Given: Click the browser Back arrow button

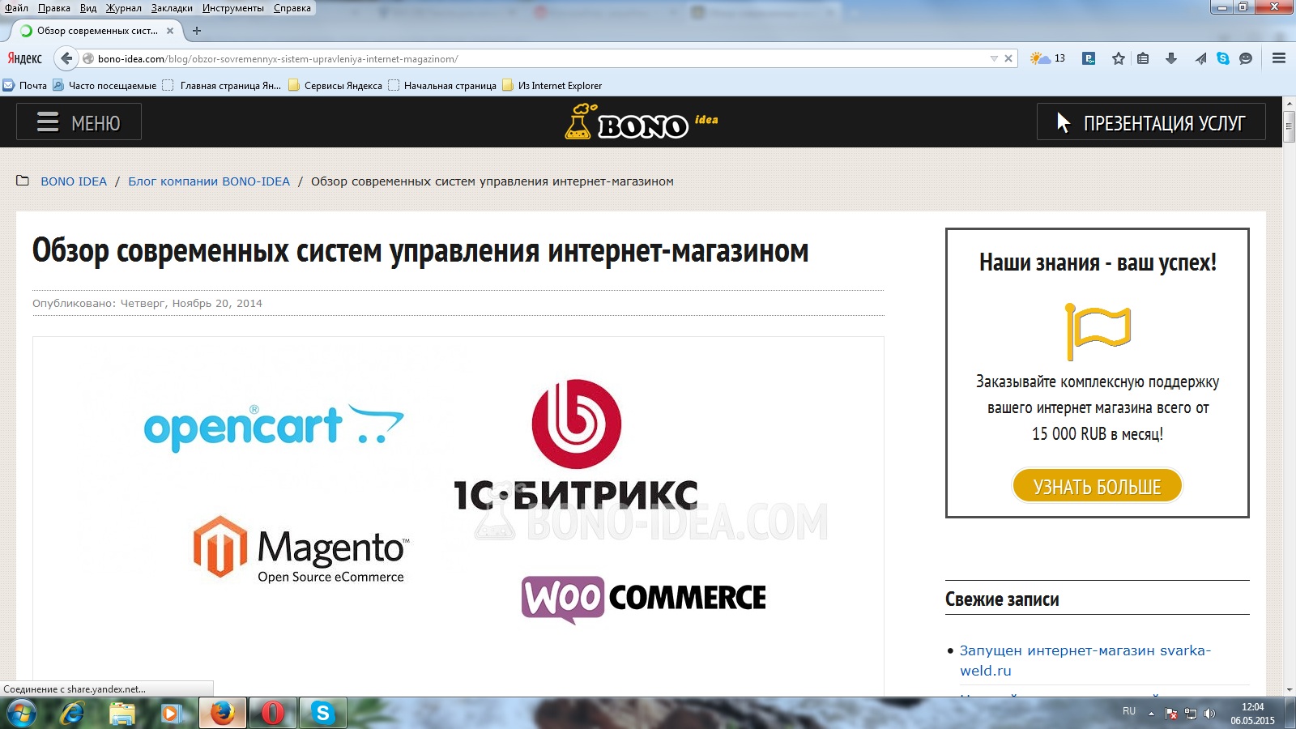Looking at the screenshot, I should pyautogui.click(x=66, y=58).
